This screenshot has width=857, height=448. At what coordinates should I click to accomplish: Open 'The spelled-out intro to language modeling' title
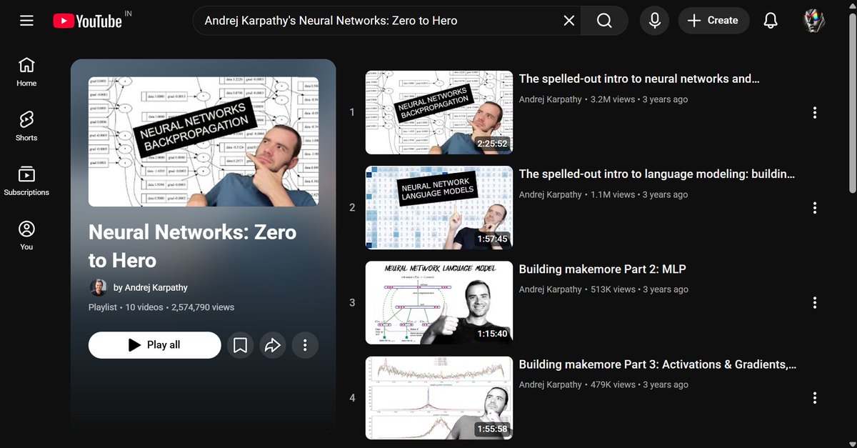point(657,174)
